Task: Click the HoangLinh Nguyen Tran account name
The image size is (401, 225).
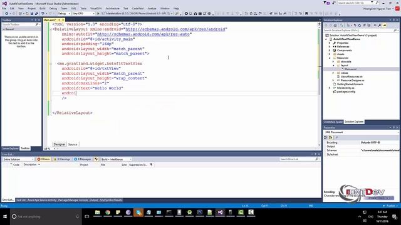Action: [x=377, y=8]
